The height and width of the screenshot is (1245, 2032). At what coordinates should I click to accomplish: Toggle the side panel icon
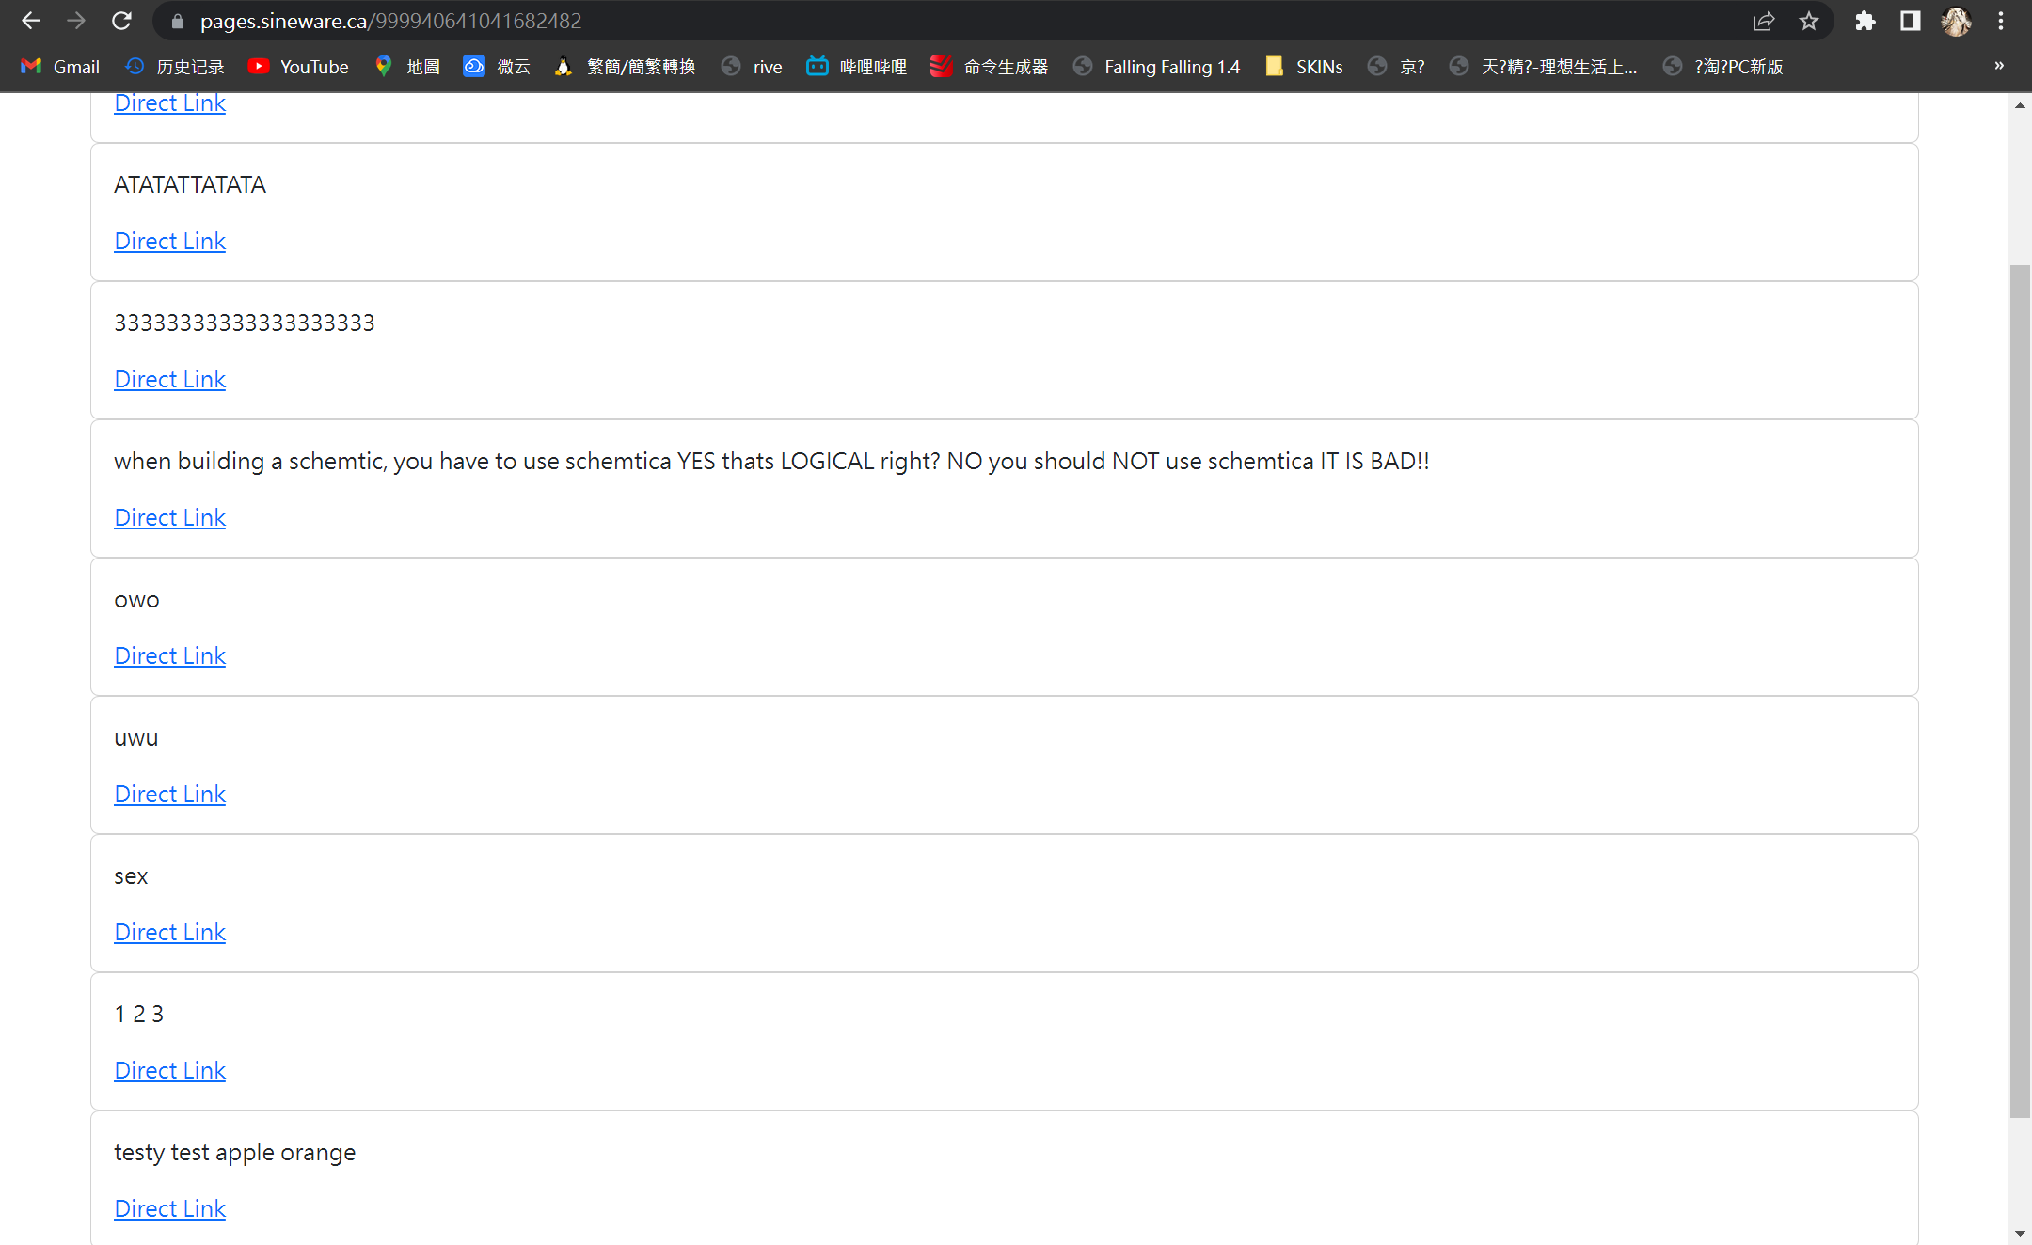[1910, 21]
